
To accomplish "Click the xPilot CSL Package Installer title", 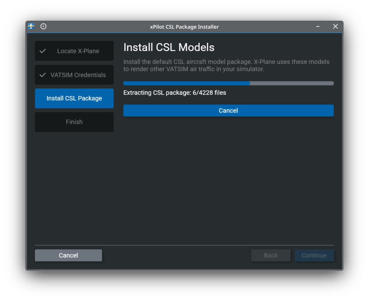I will coord(185,27).
